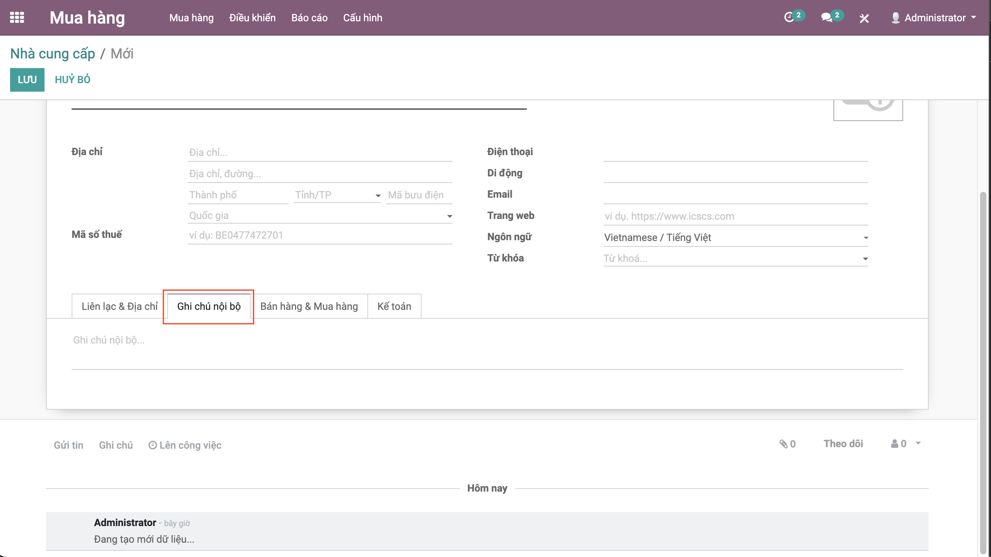Open the conversations chat bubble icon
The image size is (991, 557).
pos(826,18)
